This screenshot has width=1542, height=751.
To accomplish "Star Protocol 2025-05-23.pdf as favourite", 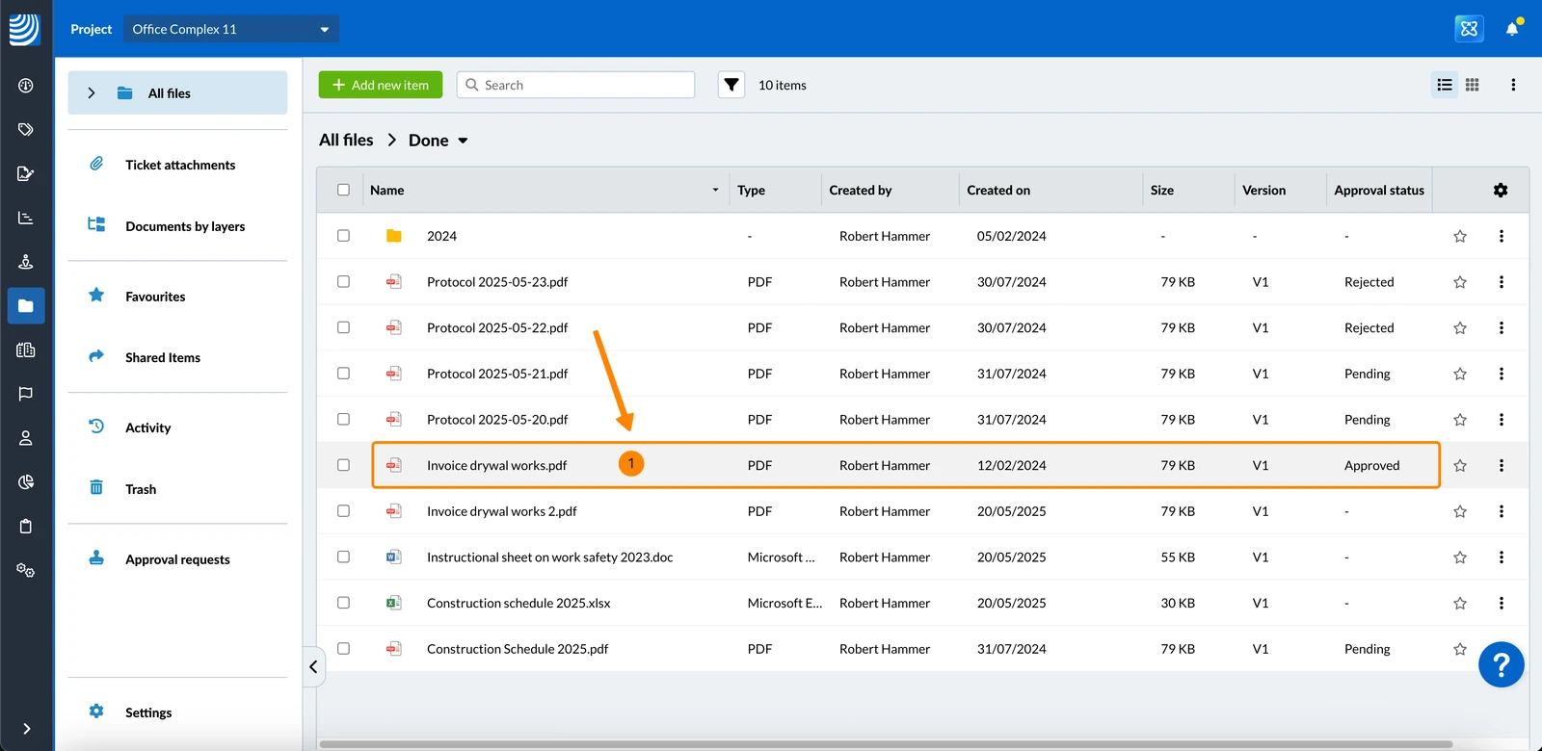I will click(1460, 282).
